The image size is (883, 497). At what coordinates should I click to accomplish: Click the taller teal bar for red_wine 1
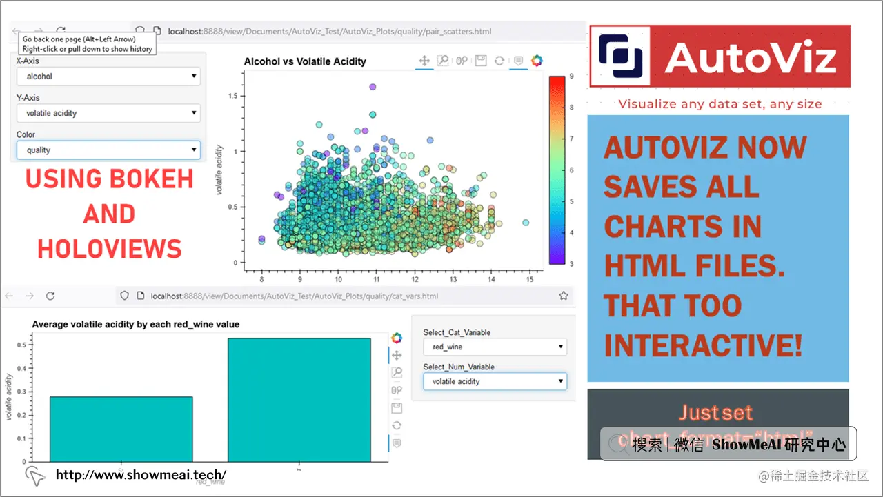pyautogui.click(x=299, y=399)
